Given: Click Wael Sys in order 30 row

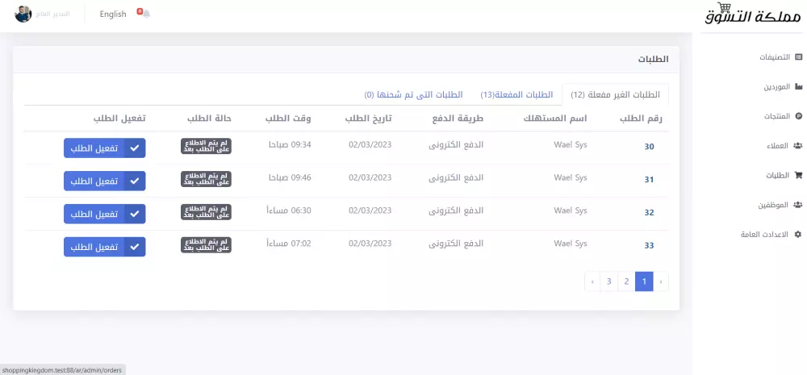Looking at the screenshot, I should pyautogui.click(x=571, y=145).
